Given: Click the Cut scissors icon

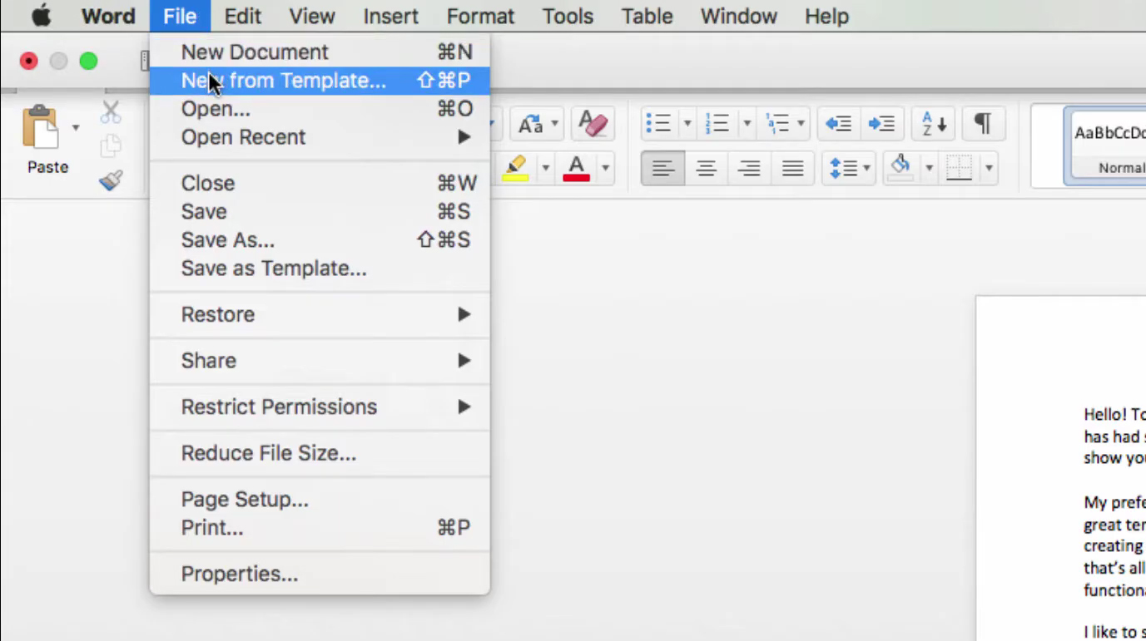Looking at the screenshot, I should [x=111, y=111].
